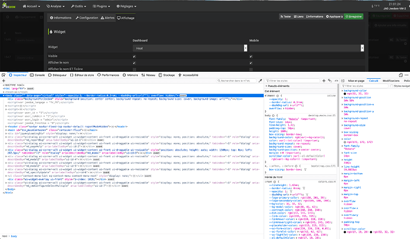Image resolution: width=410 pixels, height=239 pixels.
Task: Open the Éditeur de style panel
Action: [x=82, y=75]
